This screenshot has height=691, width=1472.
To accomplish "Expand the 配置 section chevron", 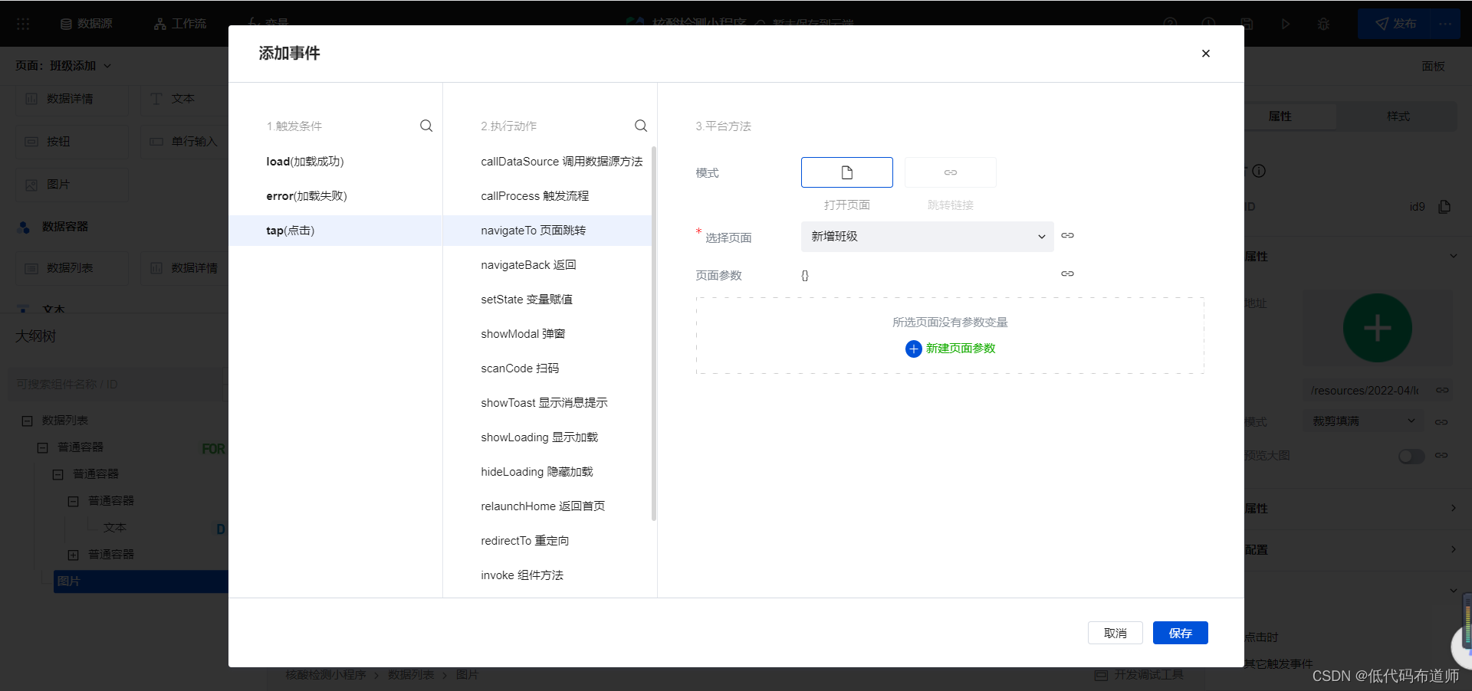I will 1454,549.
